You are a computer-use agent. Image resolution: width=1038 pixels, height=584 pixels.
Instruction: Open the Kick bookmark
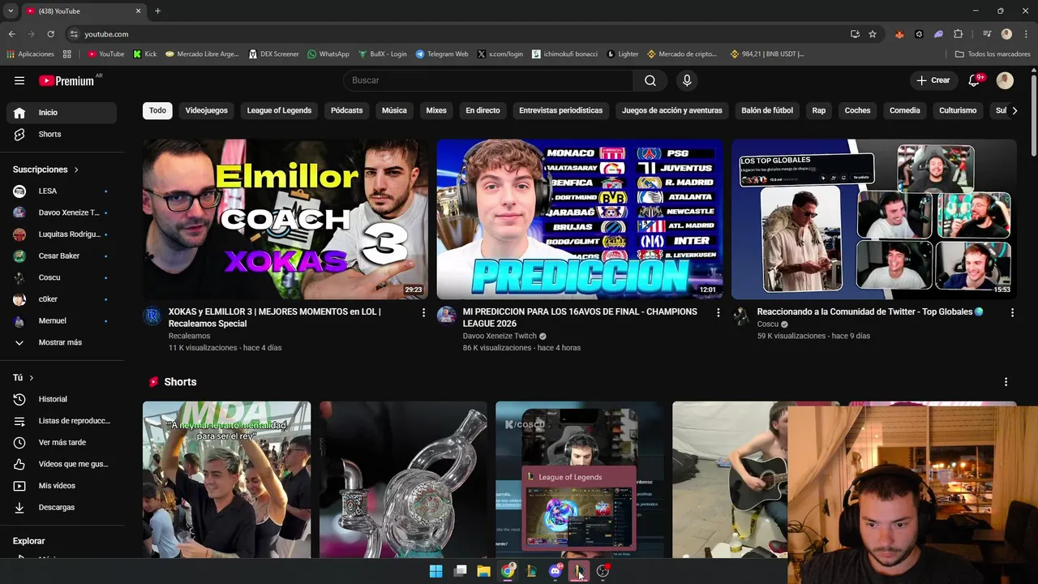(145, 54)
